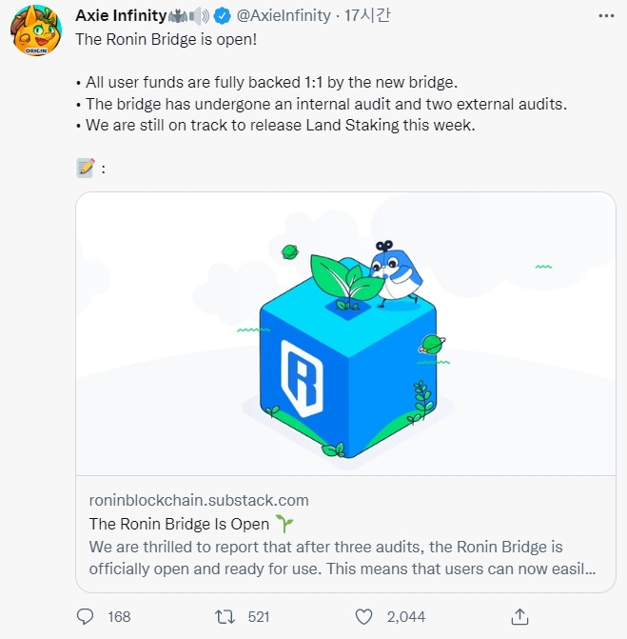627x639 pixels.
Task: Open roninblockchain.substack.com domain link
Action: [x=199, y=500]
